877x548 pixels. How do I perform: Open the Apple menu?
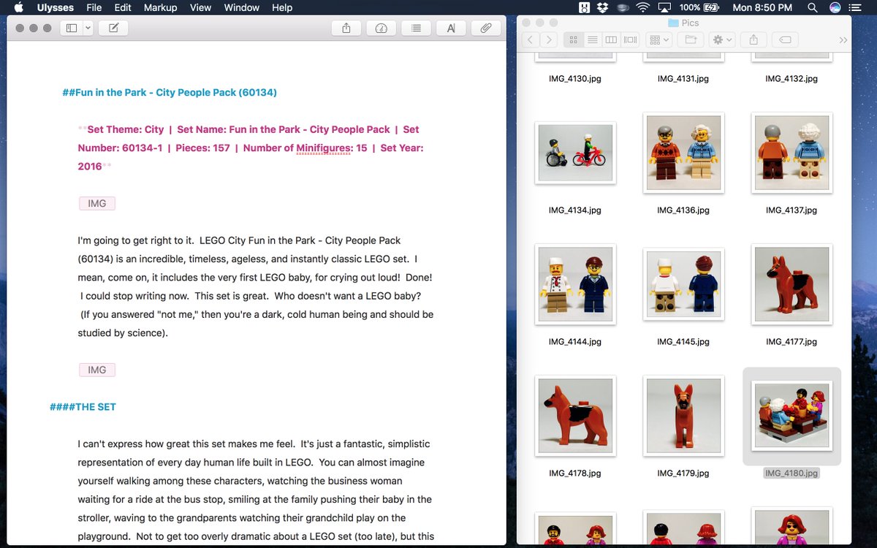pos(19,8)
